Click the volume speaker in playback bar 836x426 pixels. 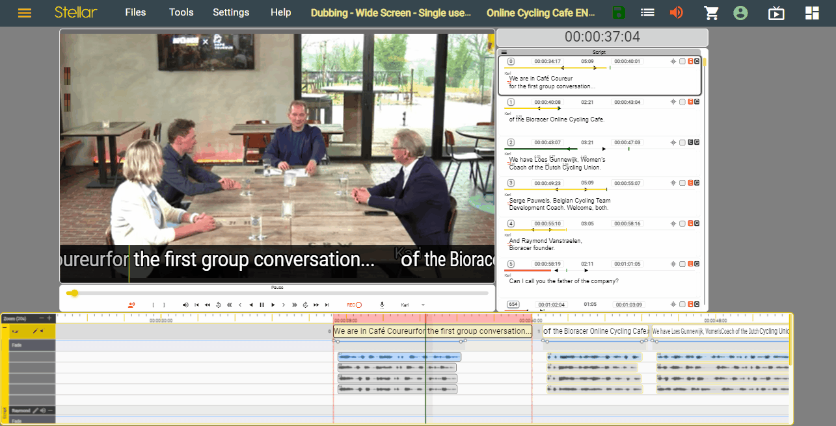click(x=185, y=305)
